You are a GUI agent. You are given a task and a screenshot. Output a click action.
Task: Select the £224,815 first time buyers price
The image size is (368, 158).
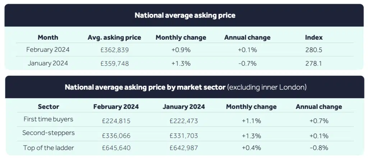tap(116, 121)
